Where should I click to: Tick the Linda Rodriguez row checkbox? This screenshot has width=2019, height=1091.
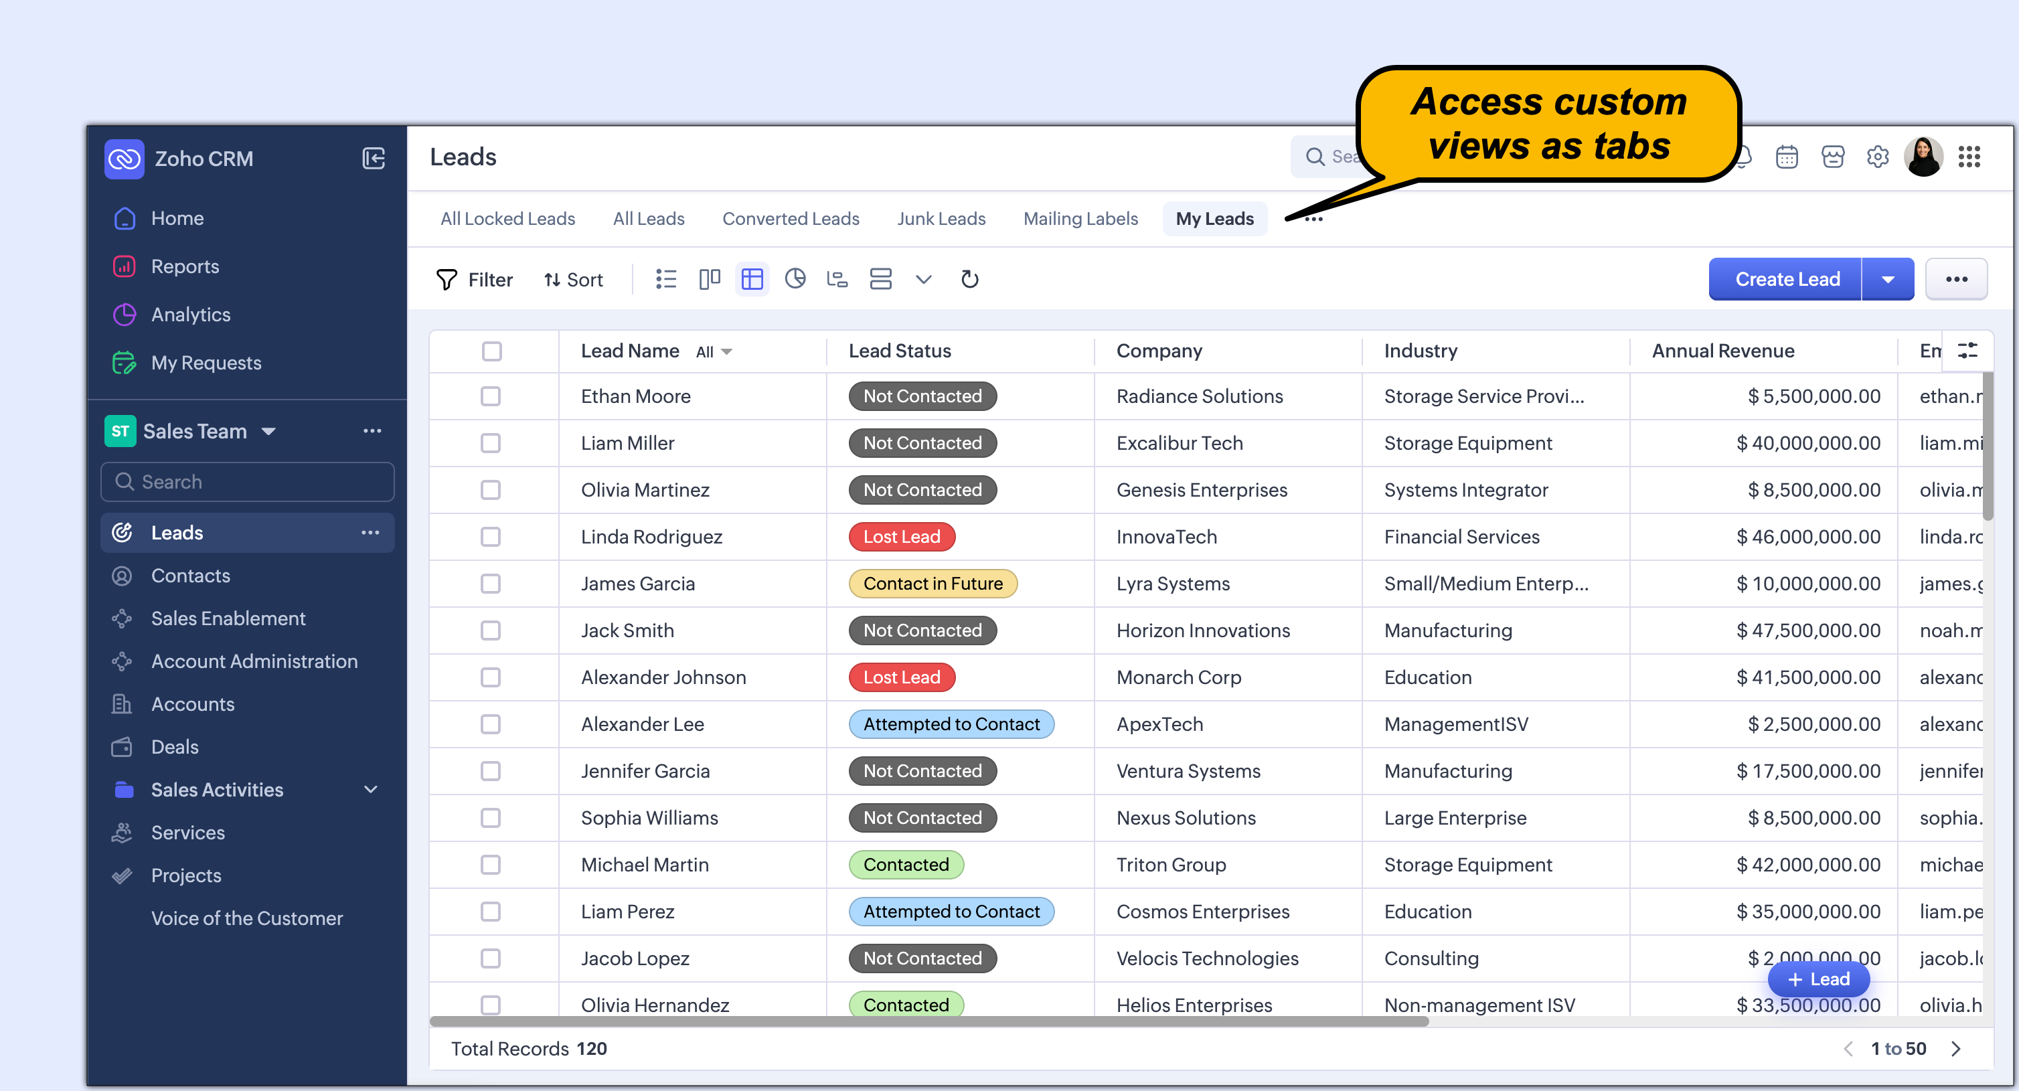click(491, 537)
